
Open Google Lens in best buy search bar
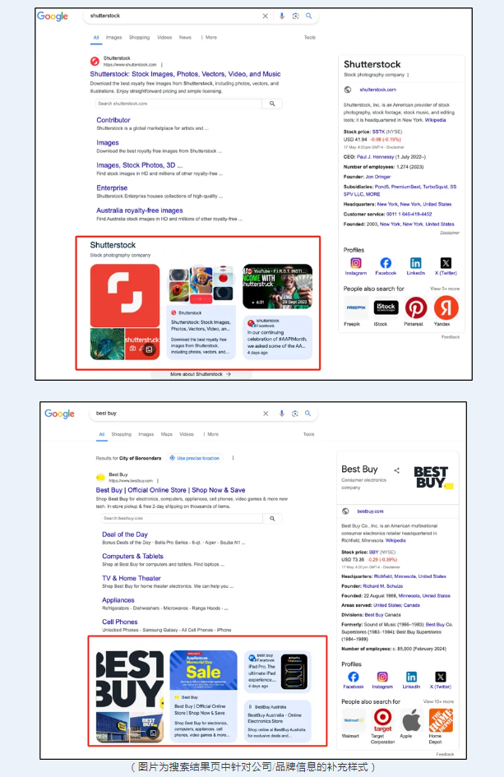pyautogui.click(x=295, y=414)
